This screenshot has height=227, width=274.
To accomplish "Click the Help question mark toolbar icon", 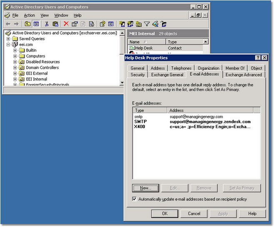I will click(102, 24).
